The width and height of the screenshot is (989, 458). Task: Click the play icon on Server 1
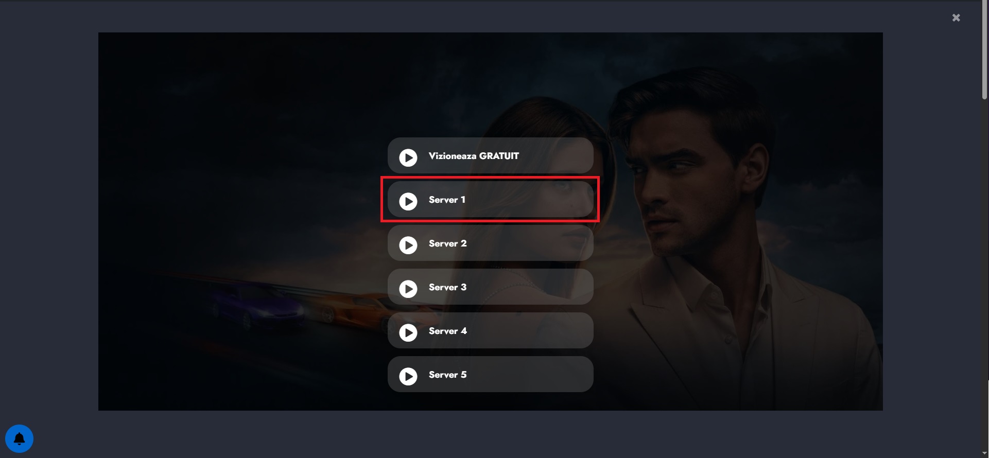point(408,201)
